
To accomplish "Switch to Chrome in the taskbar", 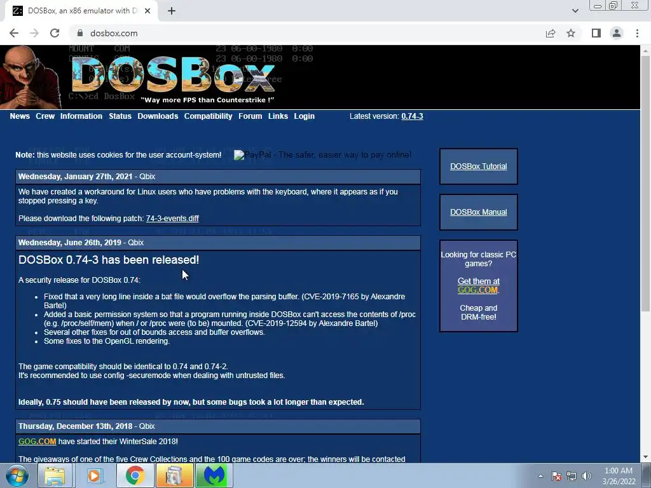I will (x=135, y=475).
